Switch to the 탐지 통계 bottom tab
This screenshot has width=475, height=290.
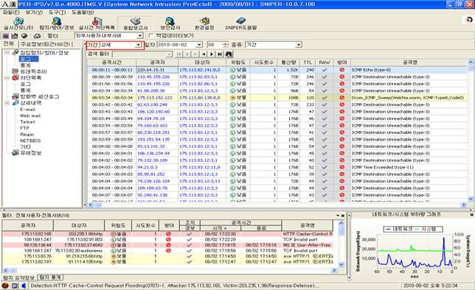50,277
